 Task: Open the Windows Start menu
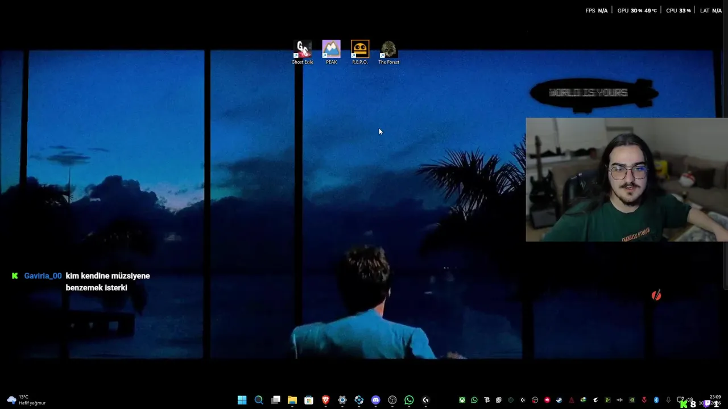point(242,400)
